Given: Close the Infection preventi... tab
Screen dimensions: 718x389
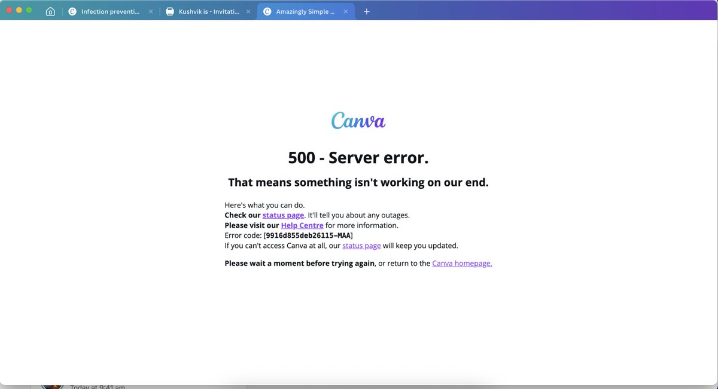Looking at the screenshot, I should (151, 11).
